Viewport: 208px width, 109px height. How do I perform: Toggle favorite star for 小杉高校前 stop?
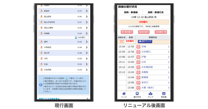pos(138,67)
